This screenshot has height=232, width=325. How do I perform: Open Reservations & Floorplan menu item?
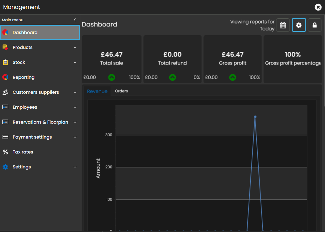40,122
